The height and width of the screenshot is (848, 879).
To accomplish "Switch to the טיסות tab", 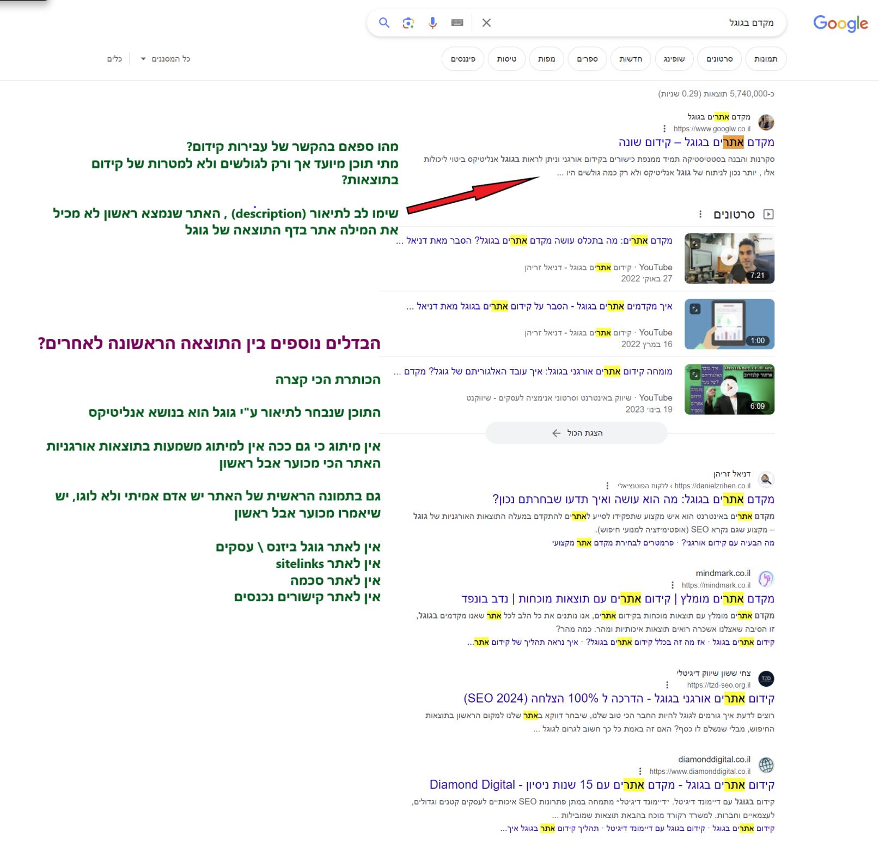I will click(x=506, y=59).
